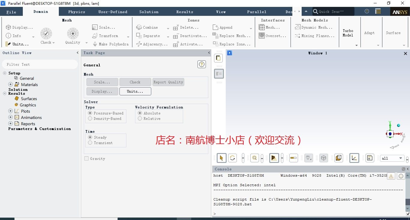Open the Scale mesh ribbon icon
410x220 pixels.
tap(95, 27)
